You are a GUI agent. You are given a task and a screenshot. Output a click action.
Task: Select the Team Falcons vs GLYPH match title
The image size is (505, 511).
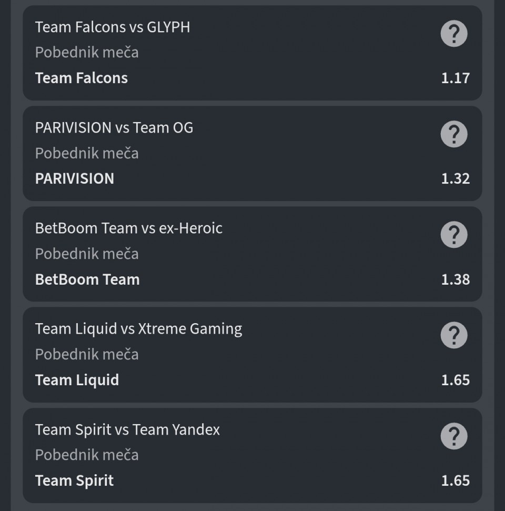(113, 27)
